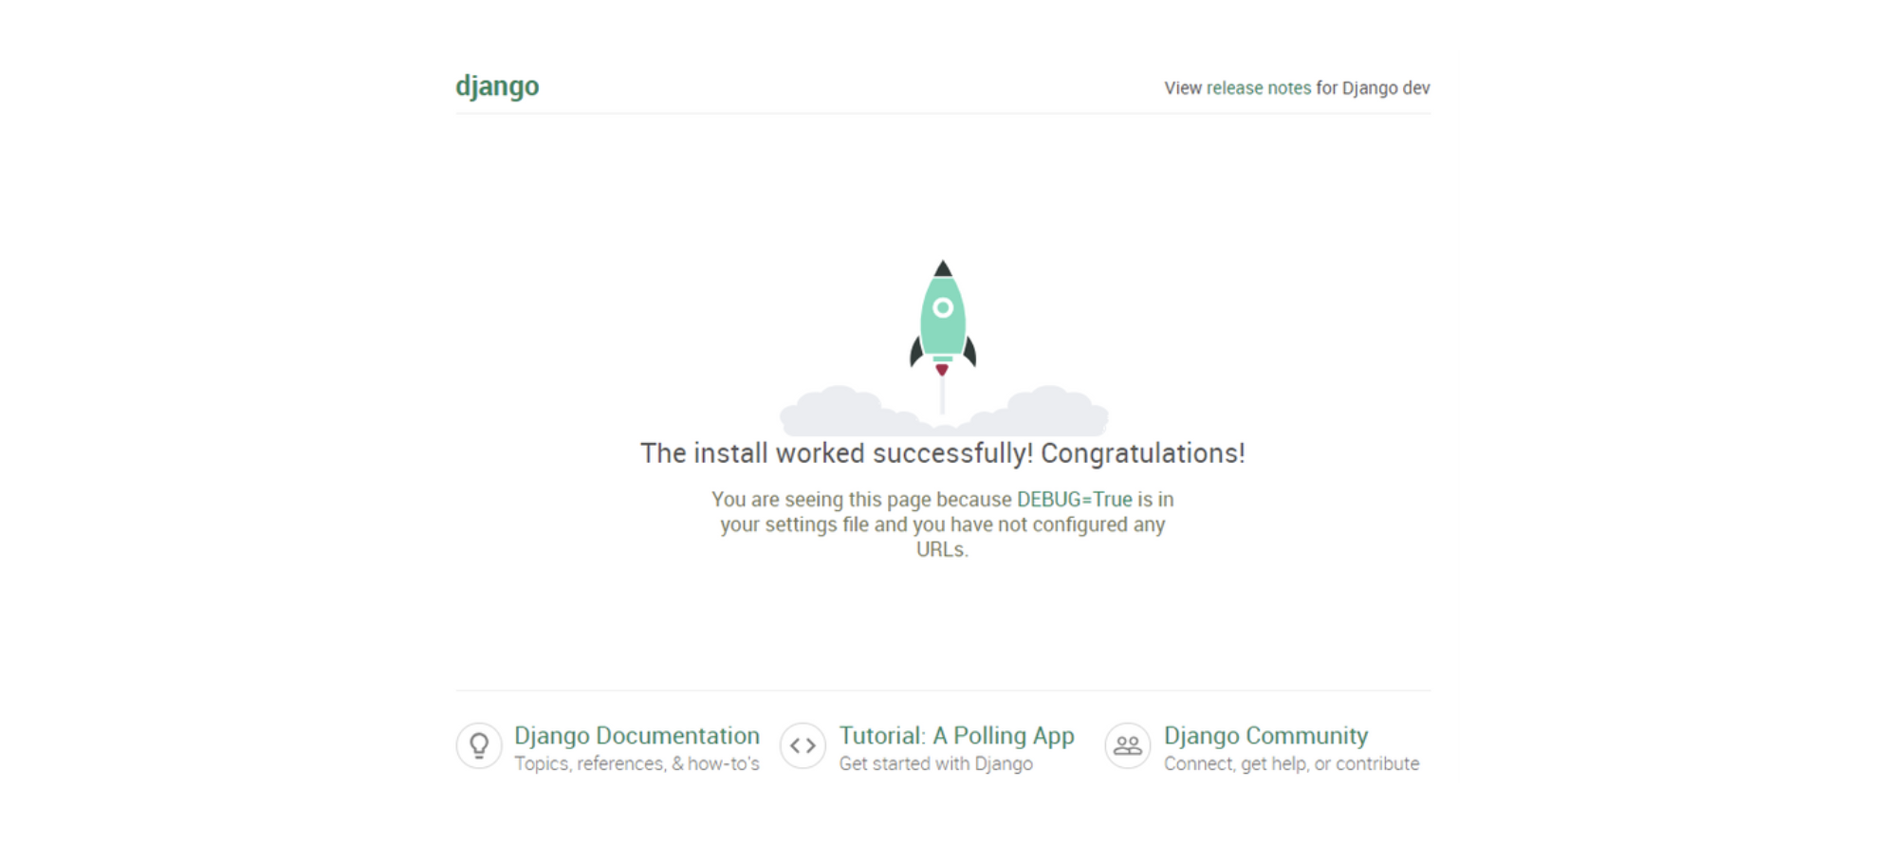Open Tutorial: A Polling App
Screen dimensions: 1901x863
tap(956, 736)
